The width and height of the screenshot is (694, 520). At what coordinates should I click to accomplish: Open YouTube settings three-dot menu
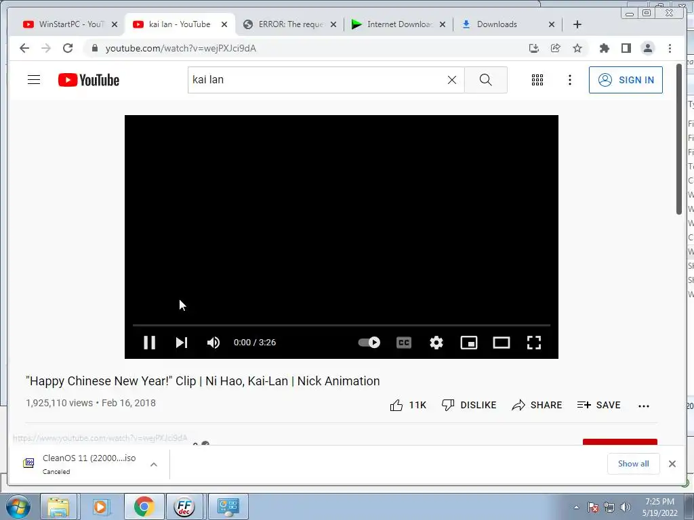[x=569, y=80]
